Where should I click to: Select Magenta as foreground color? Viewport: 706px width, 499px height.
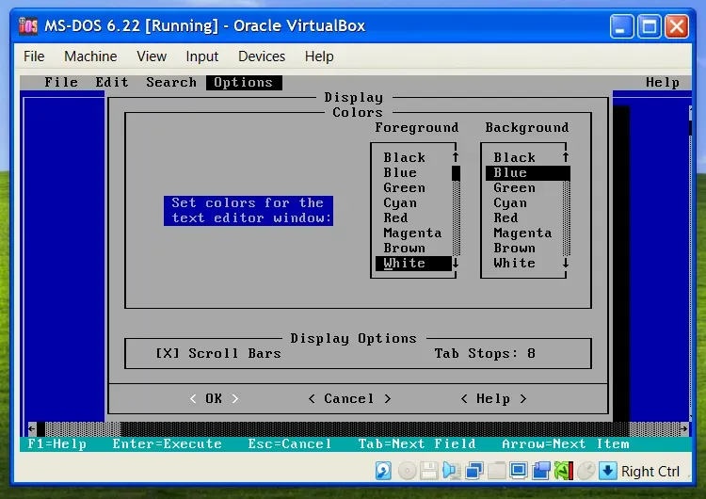coord(413,233)
